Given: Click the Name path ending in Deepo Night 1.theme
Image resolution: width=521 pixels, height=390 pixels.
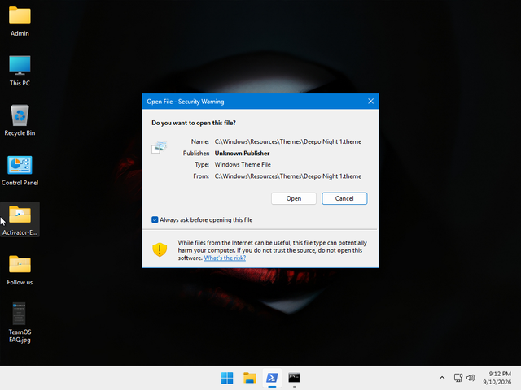Looking at the screenshot, I should click(287, 141).
